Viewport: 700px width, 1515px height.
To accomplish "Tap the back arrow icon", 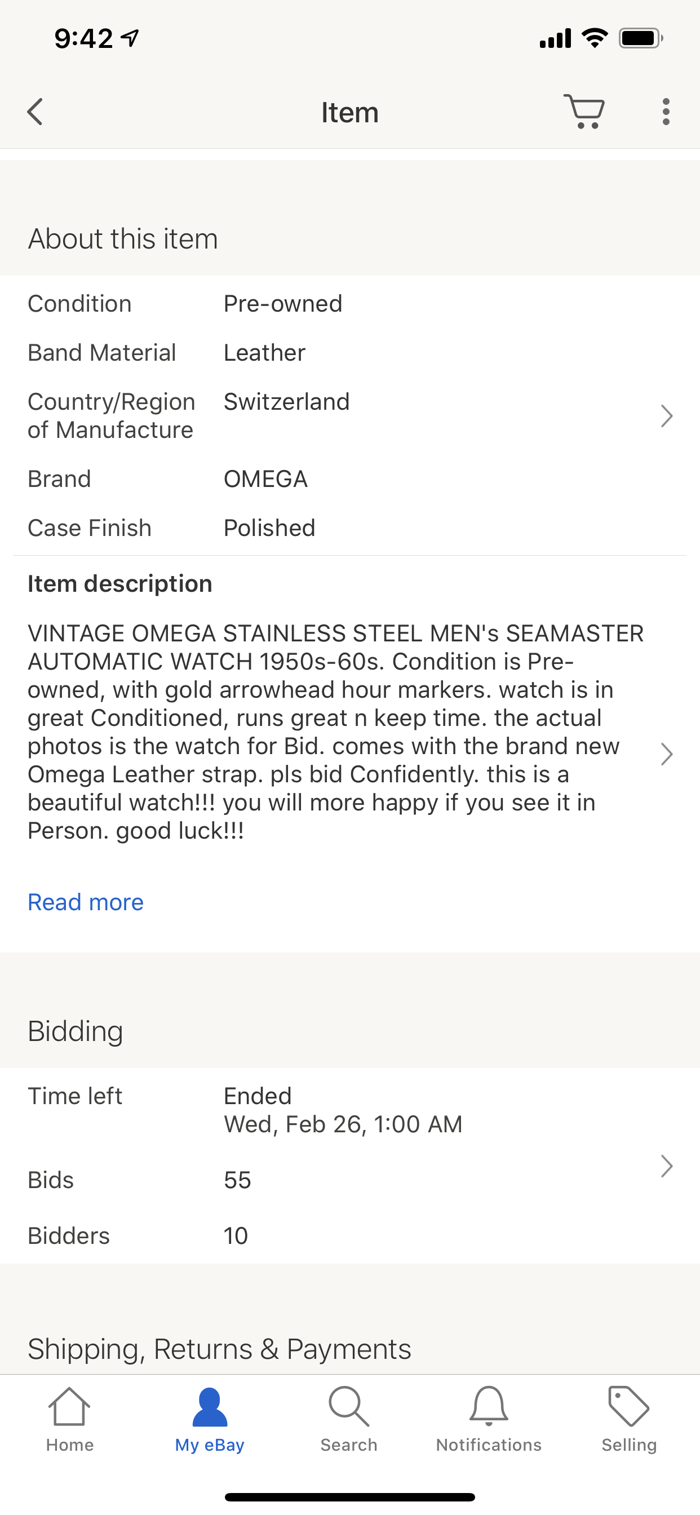I will [36, 112].
